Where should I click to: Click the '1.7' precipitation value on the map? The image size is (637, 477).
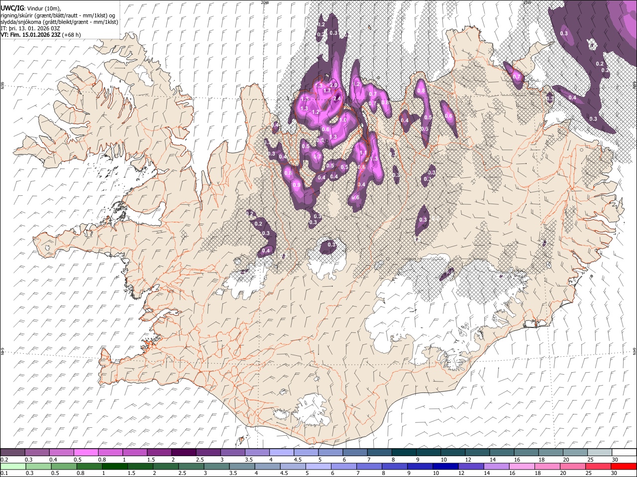[x=327, y=91]
